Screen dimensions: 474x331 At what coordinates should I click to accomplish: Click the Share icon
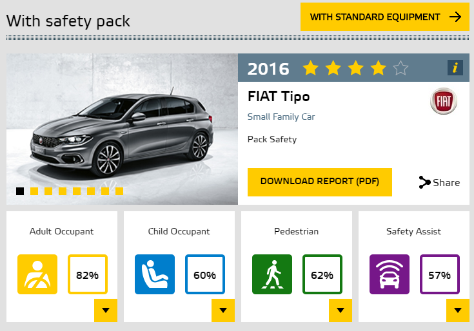coord(424,182)
